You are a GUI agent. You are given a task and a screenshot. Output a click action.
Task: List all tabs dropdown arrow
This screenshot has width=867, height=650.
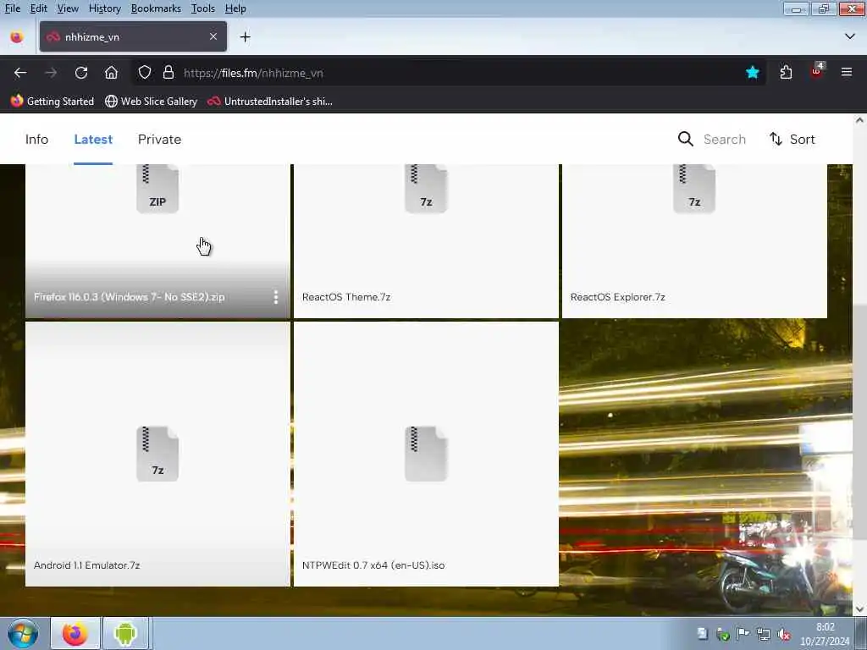[x=849, y=36]
